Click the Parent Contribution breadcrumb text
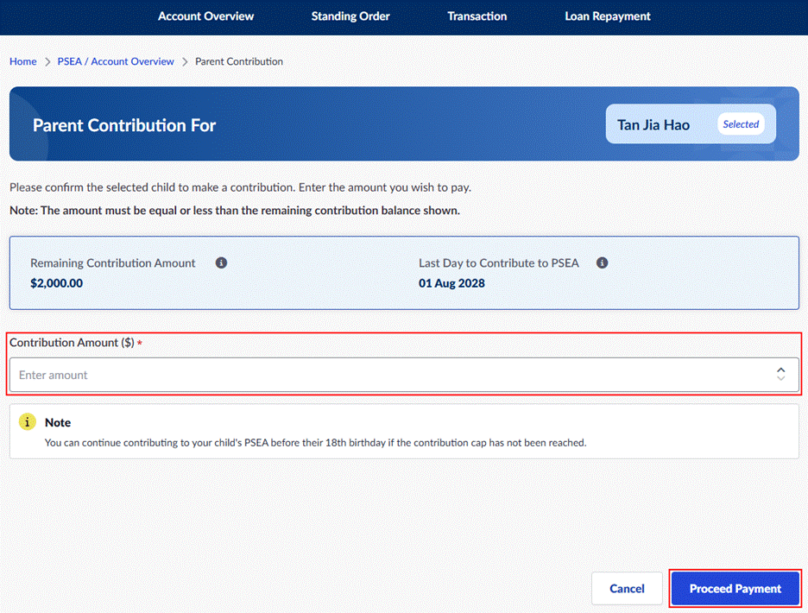This screenshot has height=613, width=808. click(x=239, y=61)
